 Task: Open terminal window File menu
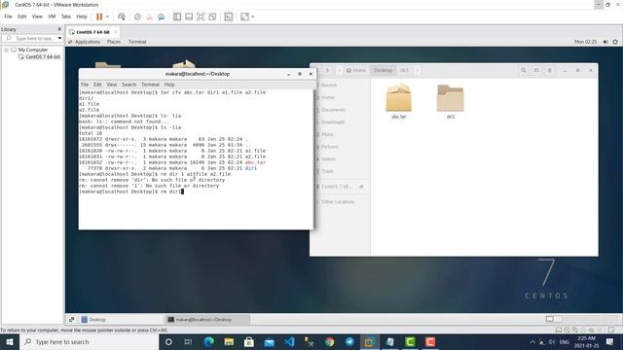pyautogui.click(x=85, y=85)
